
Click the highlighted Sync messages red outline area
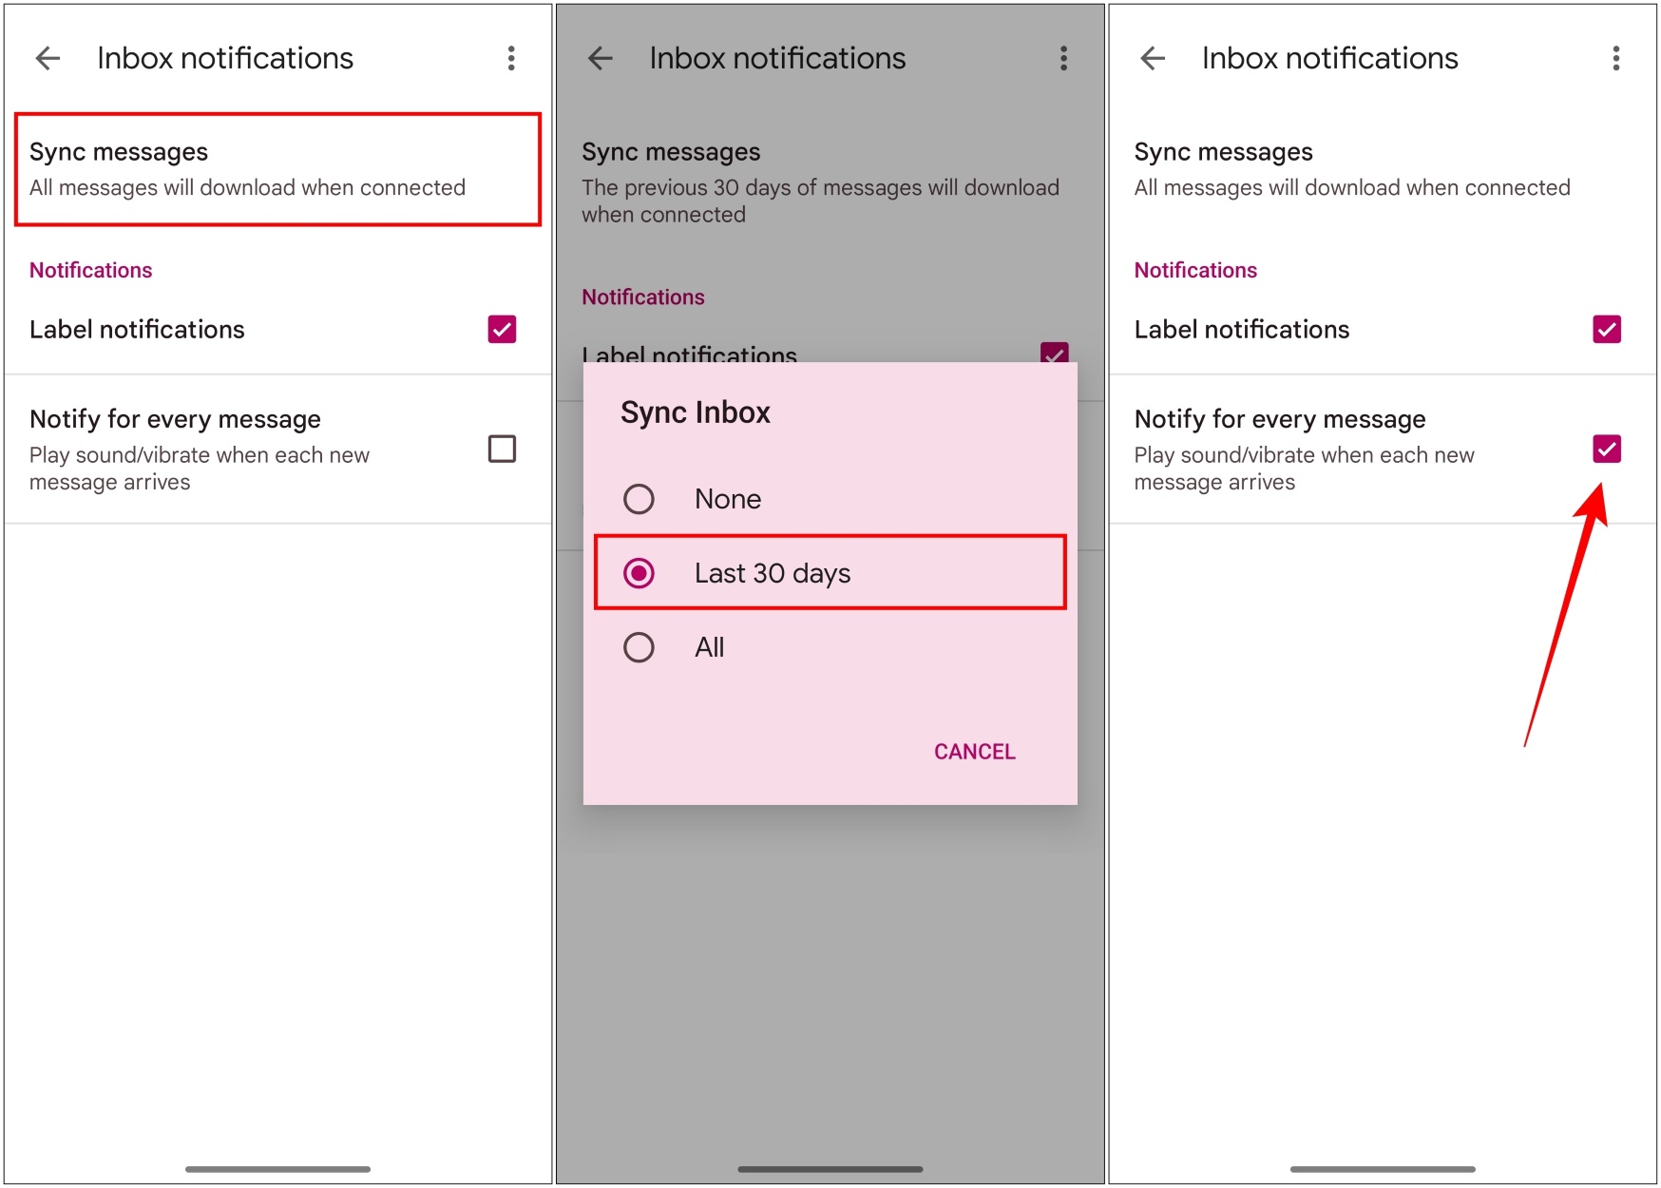coord(277,169)
